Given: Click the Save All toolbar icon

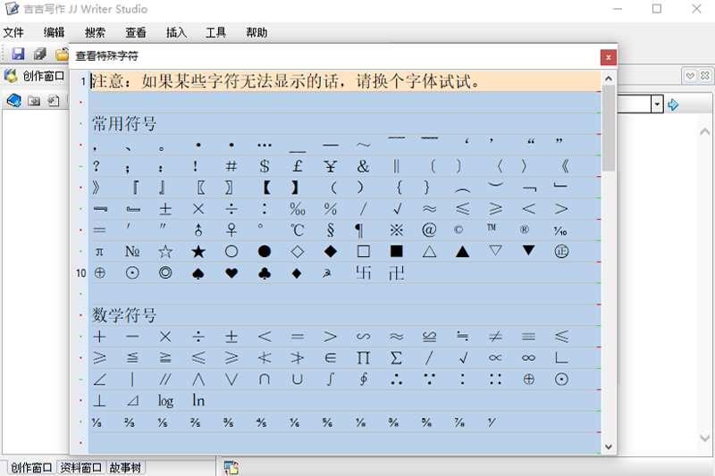Looking at the screenshot, I should click(x=39, y=54).
